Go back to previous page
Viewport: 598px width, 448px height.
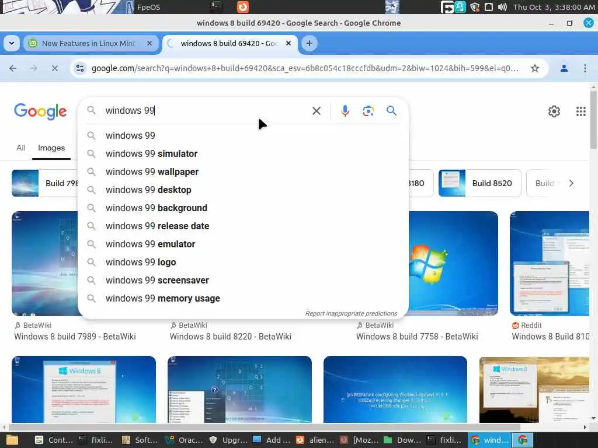(x=13, y=68)
